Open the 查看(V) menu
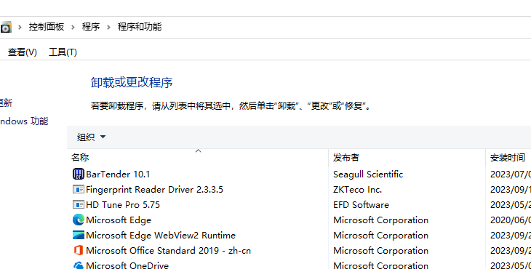 click(23, 52)
